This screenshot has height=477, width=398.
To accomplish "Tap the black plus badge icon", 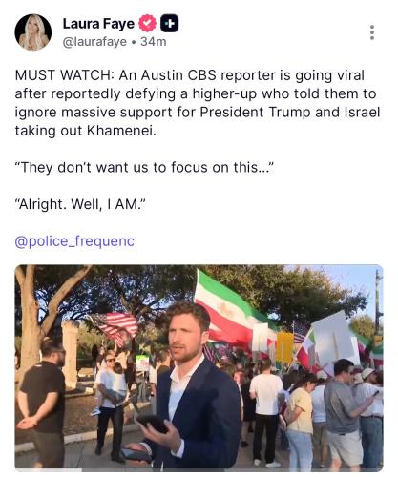I will click(169, 24).
